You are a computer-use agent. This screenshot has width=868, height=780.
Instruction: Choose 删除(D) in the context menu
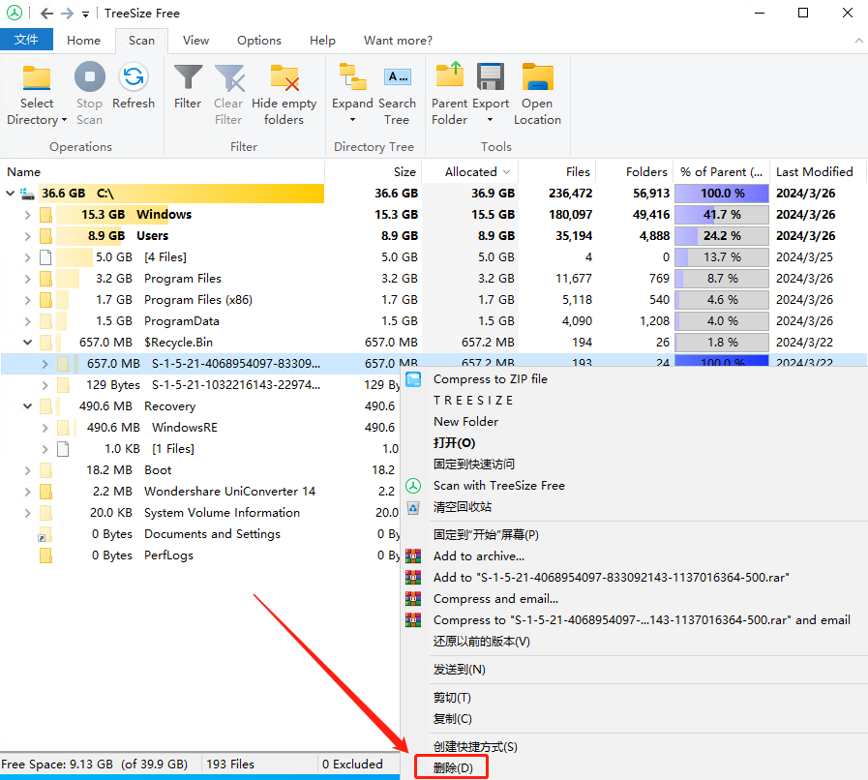[x=453, y=768]
